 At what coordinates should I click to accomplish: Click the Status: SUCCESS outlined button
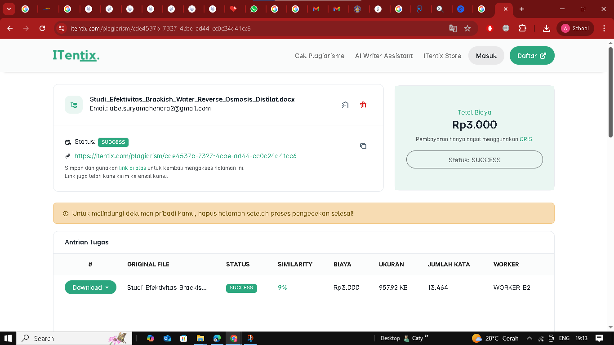click(x=475, y=159)
